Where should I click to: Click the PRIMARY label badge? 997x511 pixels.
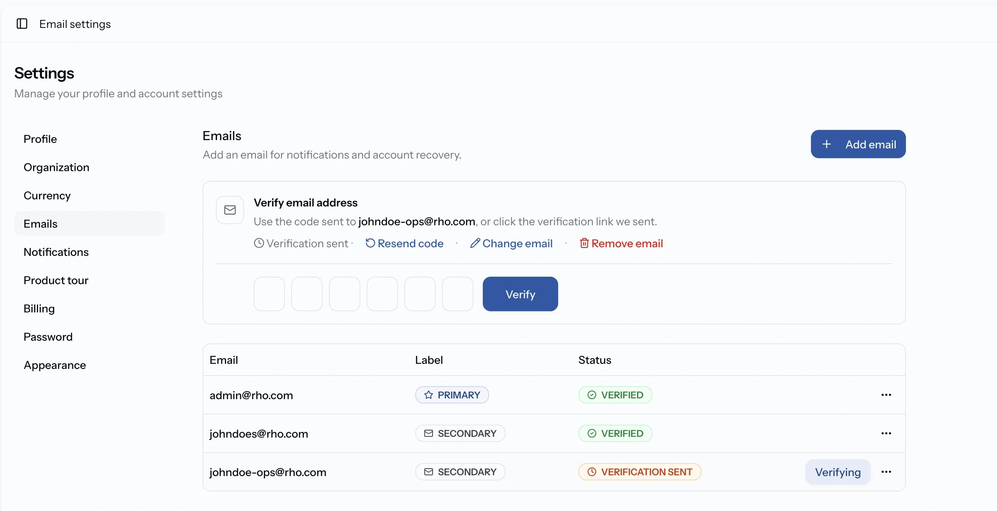tap(452, 395)
